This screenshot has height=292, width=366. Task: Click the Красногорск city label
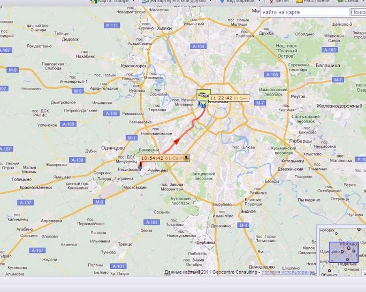pos(134,66)
